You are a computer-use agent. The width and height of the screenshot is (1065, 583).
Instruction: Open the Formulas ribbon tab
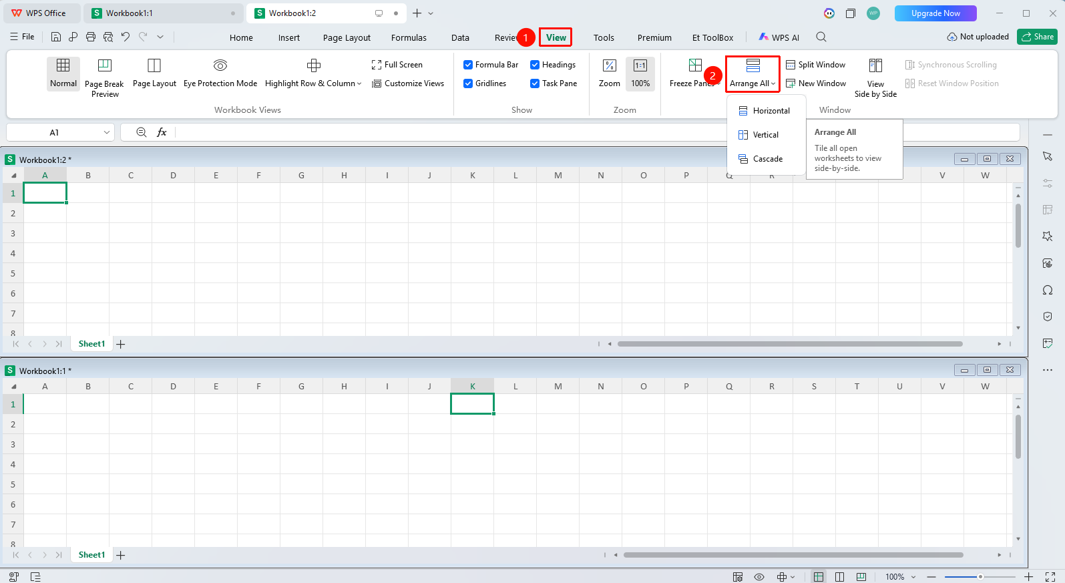pos(409,37)
